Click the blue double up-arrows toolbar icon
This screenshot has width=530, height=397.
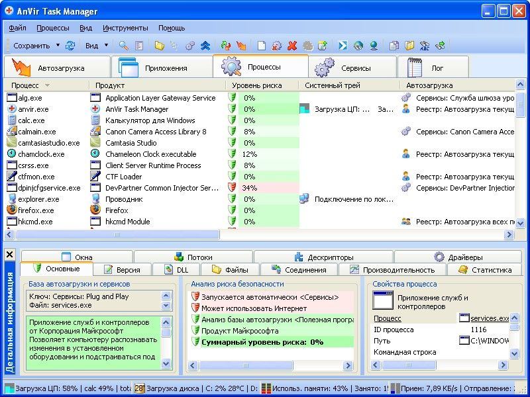point(205,46)
